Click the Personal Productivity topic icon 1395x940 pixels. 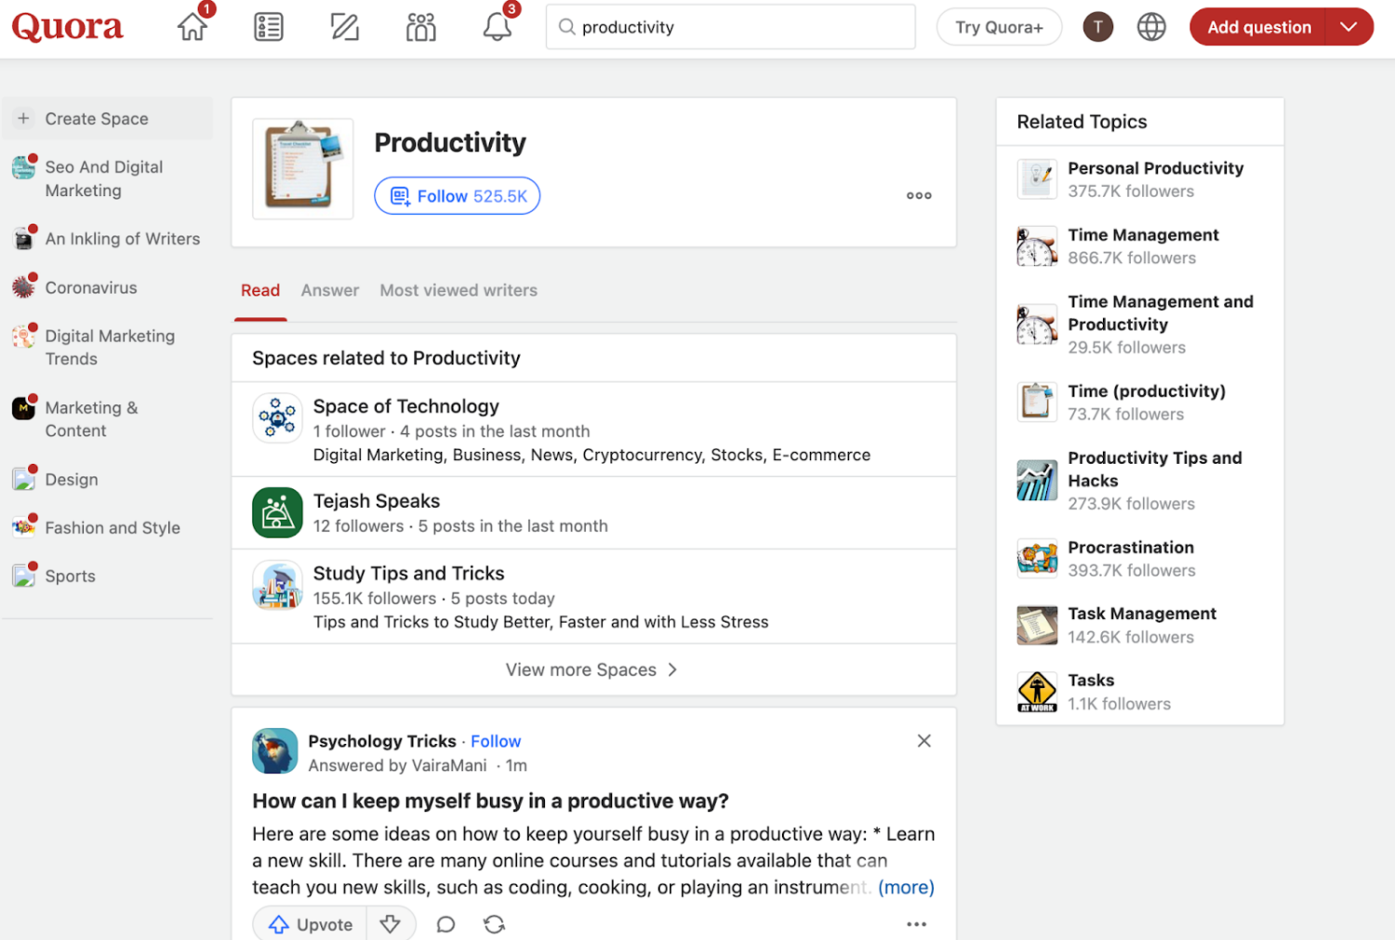[1037, 179]
